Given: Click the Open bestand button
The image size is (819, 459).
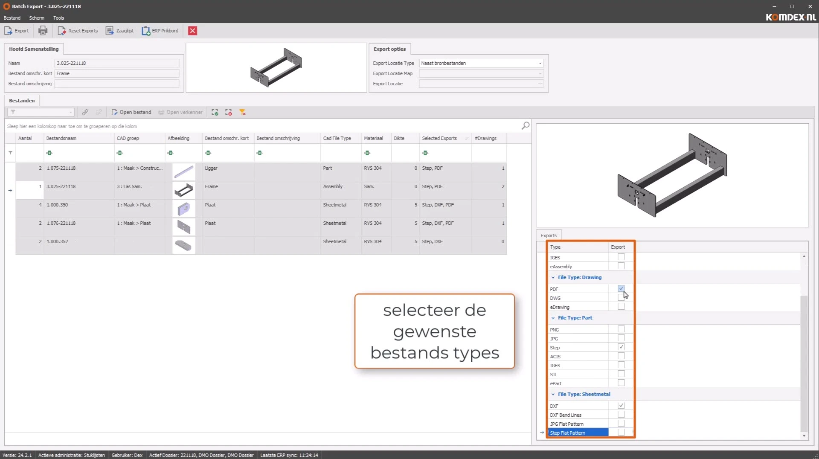Looking at the screenshot, I should pyautogui.click(x=131, y=112).
